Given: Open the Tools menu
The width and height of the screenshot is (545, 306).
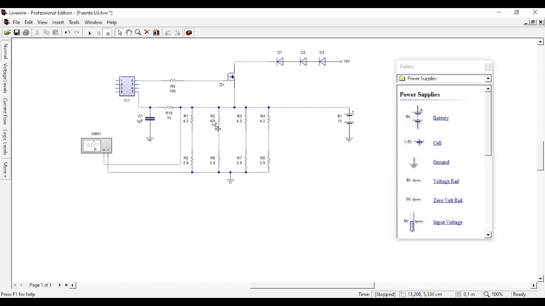Looking at the screenshot, I should click(x=74, y=23).
